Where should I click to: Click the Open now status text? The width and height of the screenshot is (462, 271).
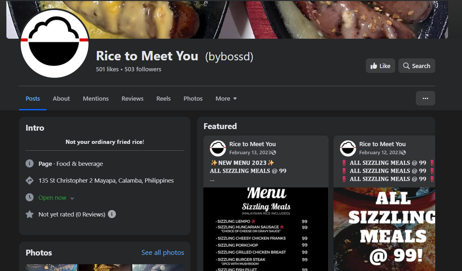52,197
